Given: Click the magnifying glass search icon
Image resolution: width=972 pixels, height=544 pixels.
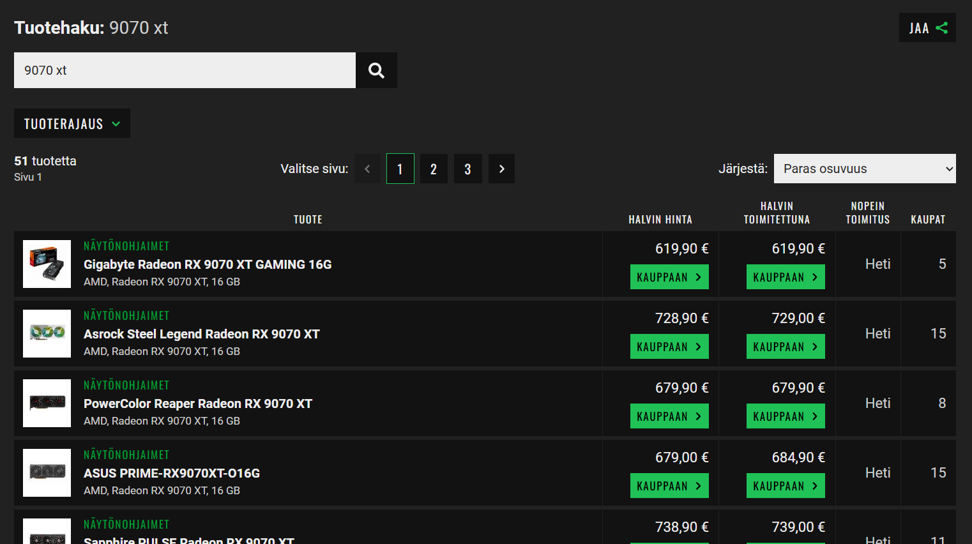Looking at the screenshot, I should coord(376,70).
